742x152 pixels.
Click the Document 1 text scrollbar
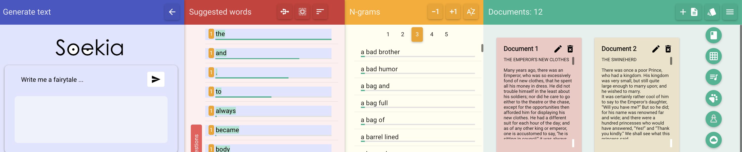click(x=573, y=61)
